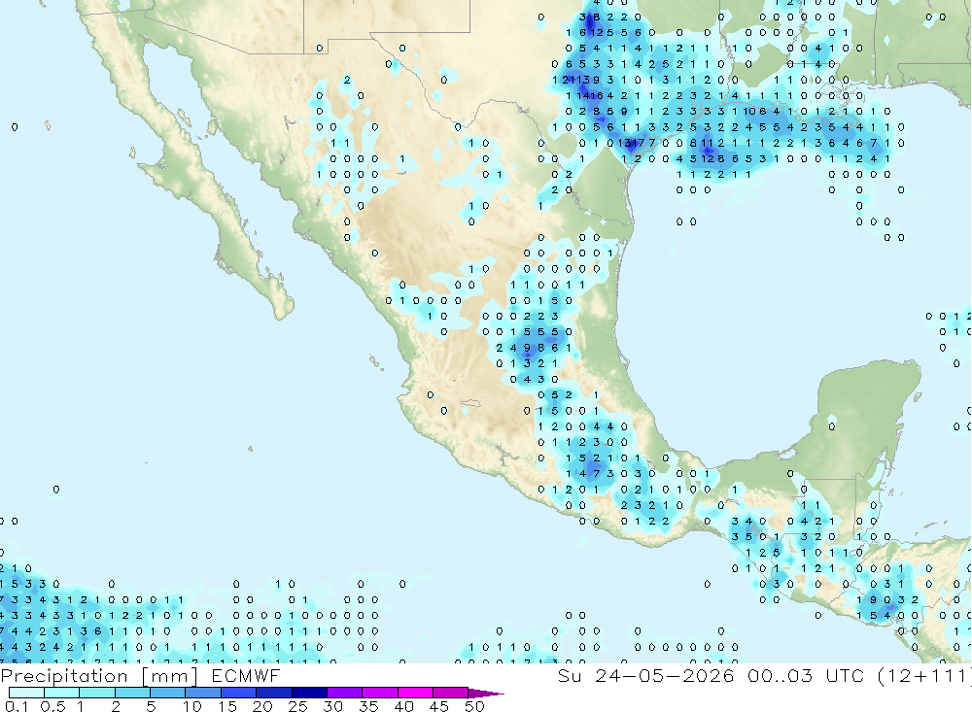Click the 1–2 mm legend color box
The width and height of the screenshot is (972, 712).
[x=97, y=693]
